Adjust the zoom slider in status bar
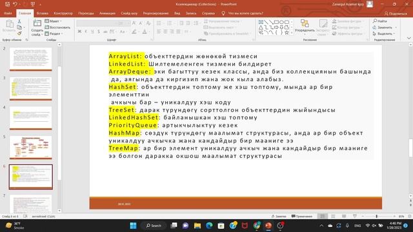 (376, 217)
